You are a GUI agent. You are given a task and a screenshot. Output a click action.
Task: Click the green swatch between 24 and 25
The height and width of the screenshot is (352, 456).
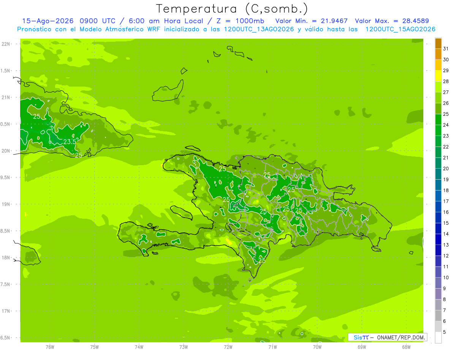pos(438,120)
